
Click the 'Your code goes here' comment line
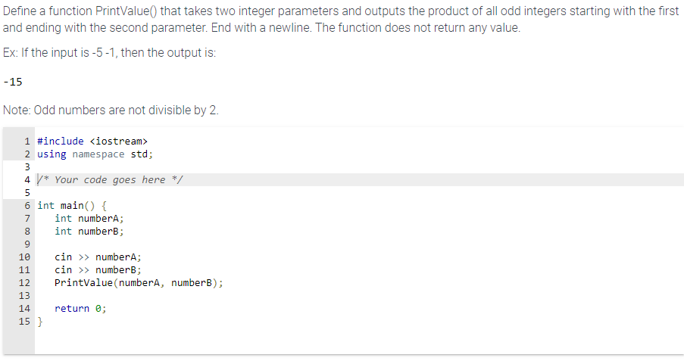click(111, 179)
